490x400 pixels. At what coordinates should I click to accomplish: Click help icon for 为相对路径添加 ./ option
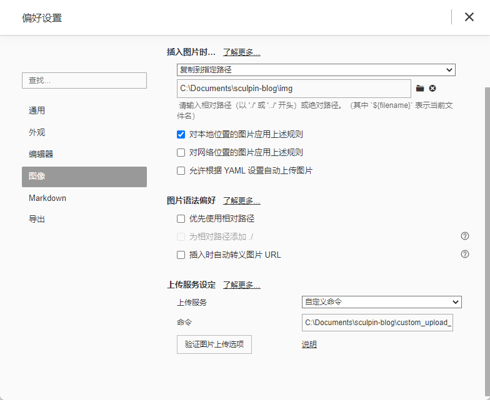pyautogui.click(x=464, y=237)
